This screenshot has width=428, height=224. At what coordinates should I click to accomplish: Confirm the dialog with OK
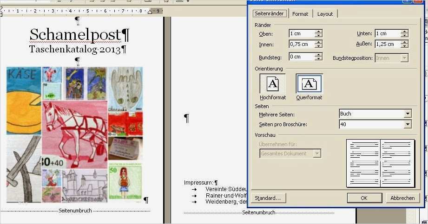tap(364, 198)
